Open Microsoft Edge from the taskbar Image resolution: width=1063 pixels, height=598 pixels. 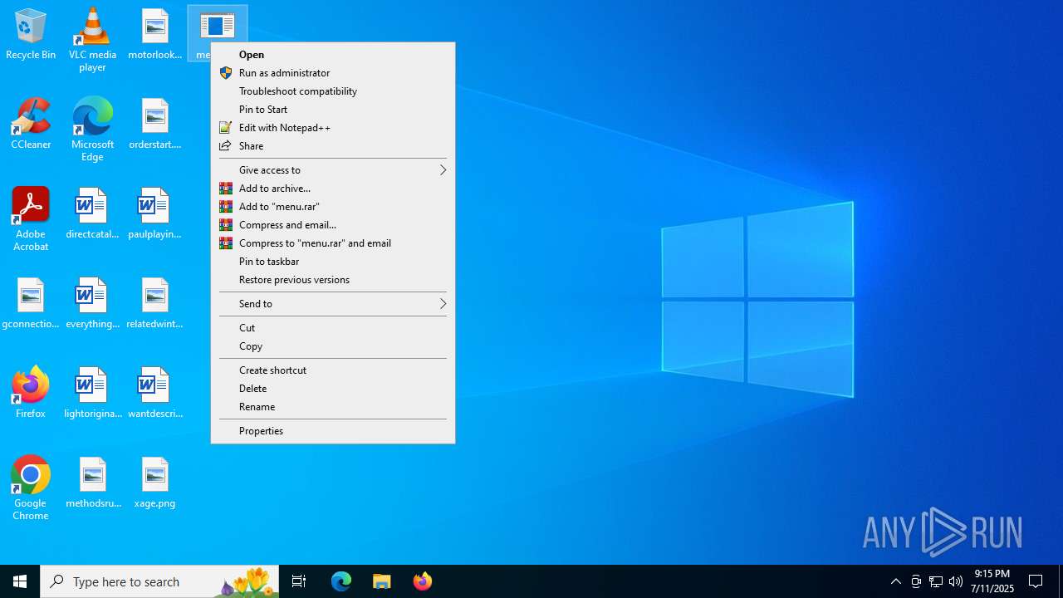point(341,581)
